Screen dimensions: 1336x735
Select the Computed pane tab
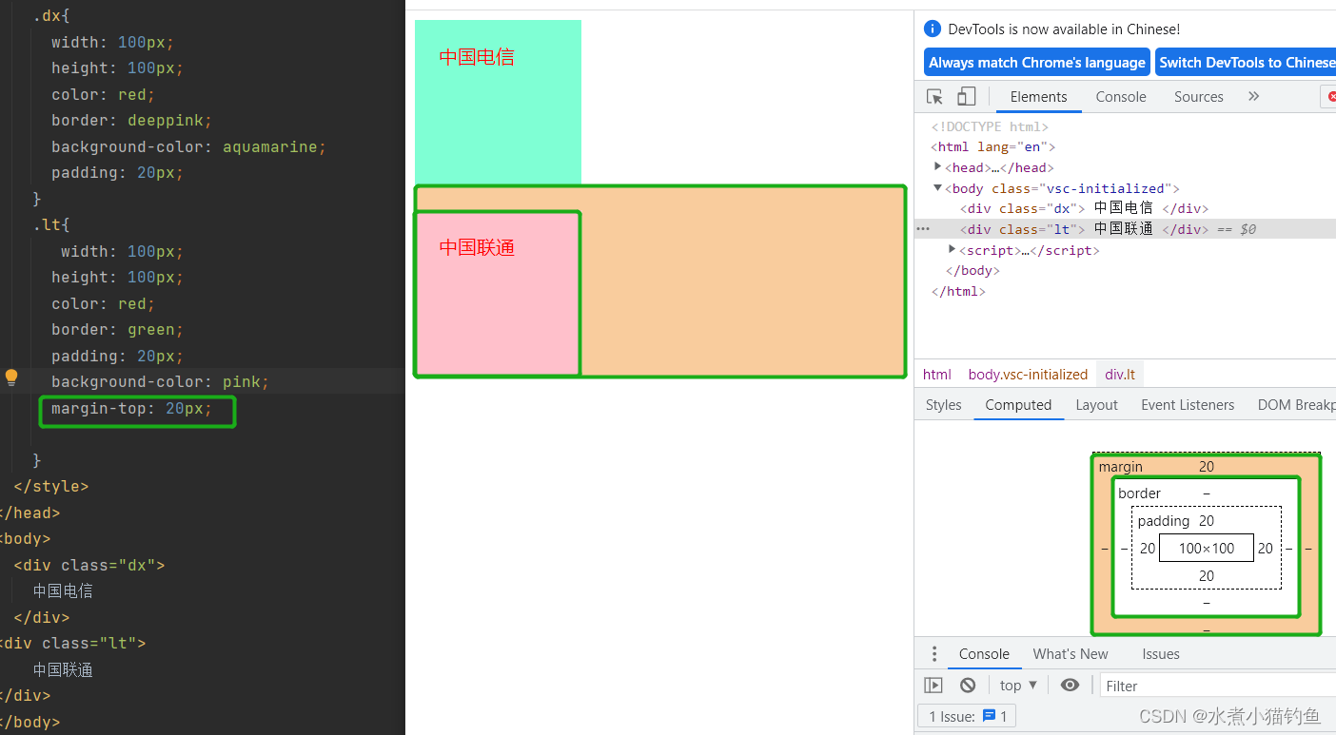[1018, 405]
